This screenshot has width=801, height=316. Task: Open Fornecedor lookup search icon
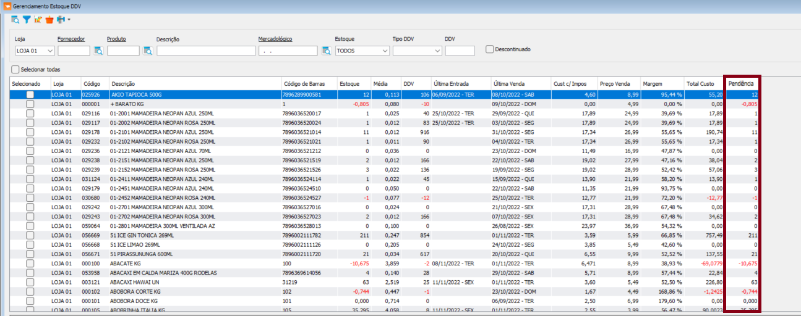click(x=98, y=51)
